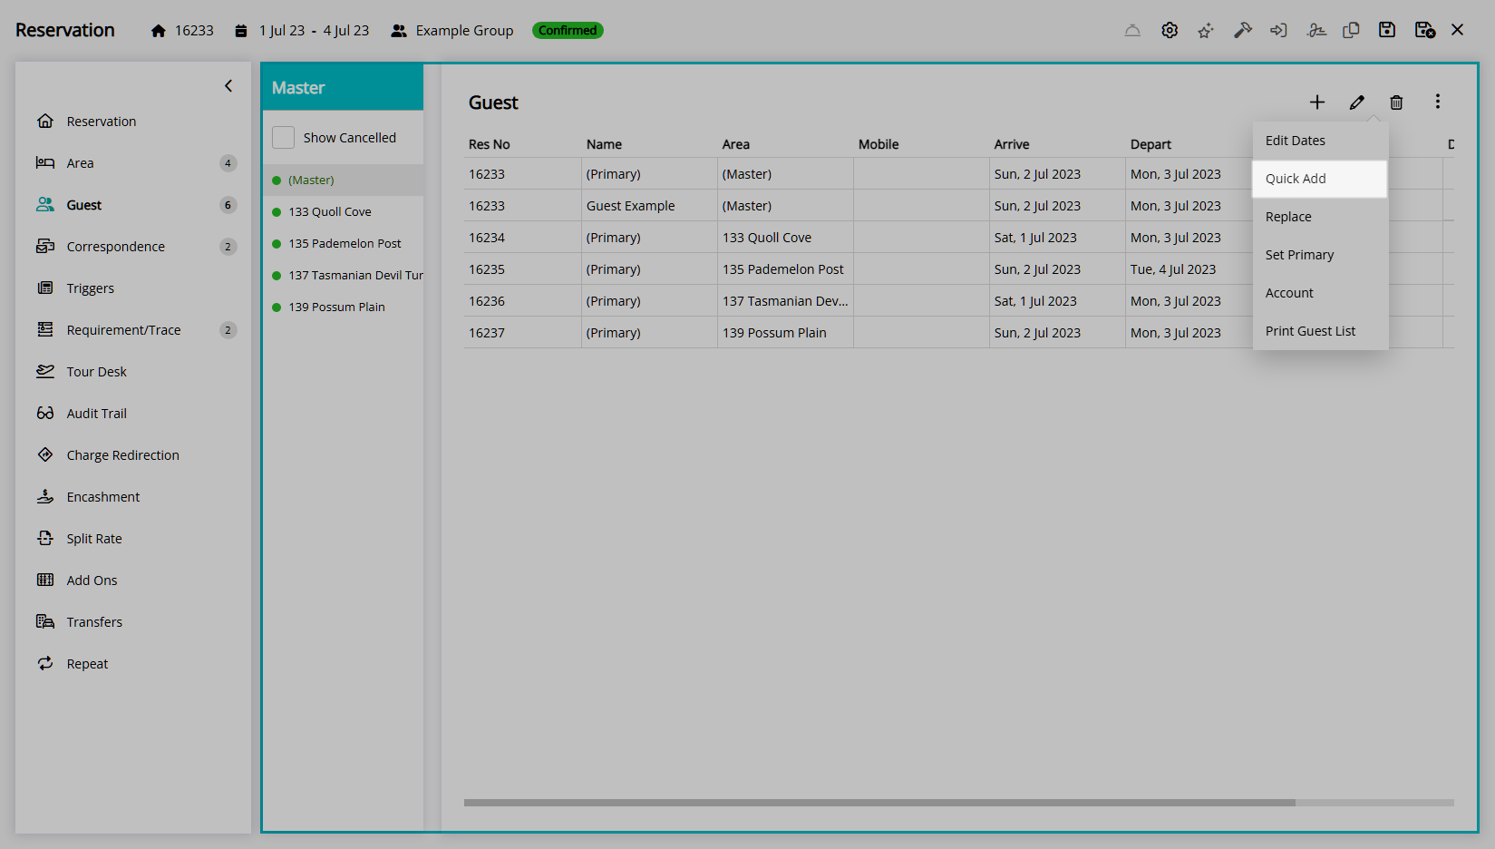Toggle the Show Cancelled checkbox

[284, 138]
